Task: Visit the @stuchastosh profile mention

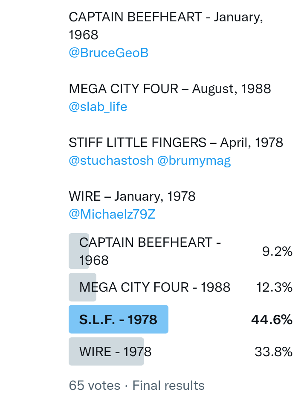Action: [x=111, y=161]
